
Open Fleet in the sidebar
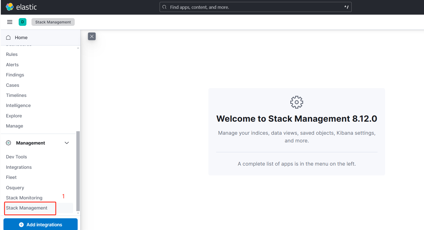coord(11,177)
